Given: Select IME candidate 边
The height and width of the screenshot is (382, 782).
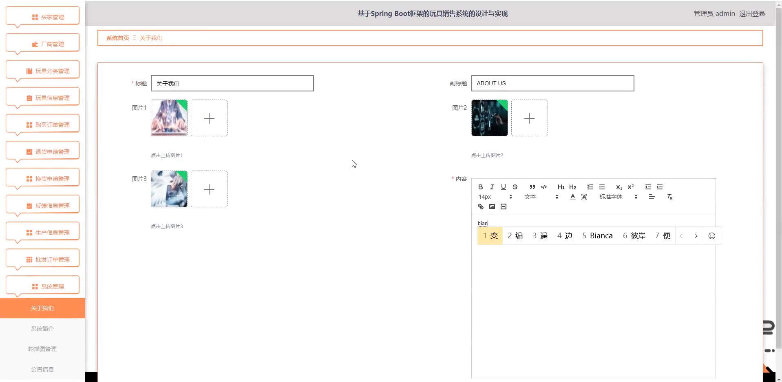Looking at the screenshot, I should click(565, 236).
